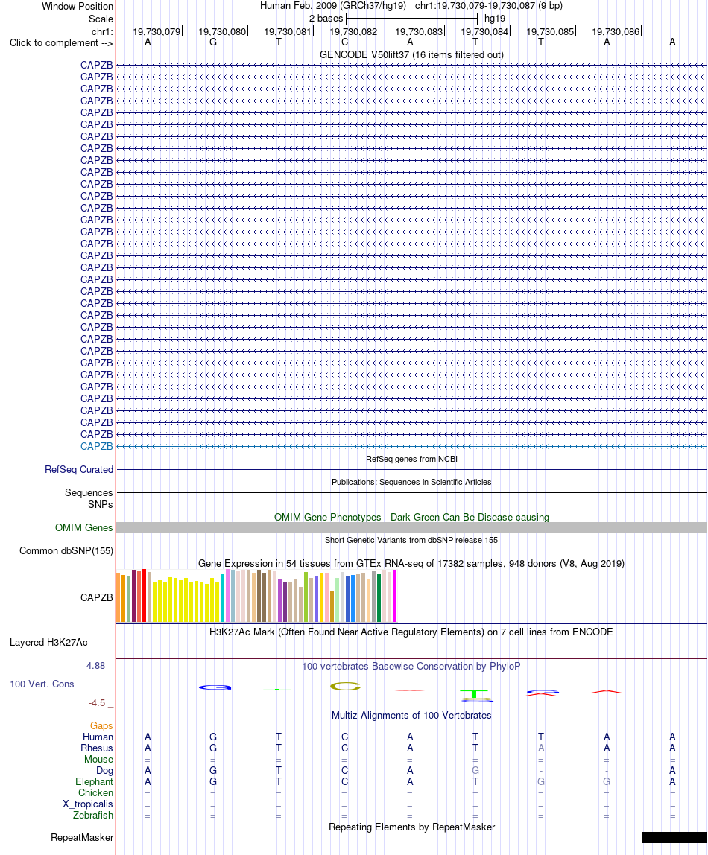Click position label 19,730,081 on the ruler

pyautogui.click(x=288, y=31)
